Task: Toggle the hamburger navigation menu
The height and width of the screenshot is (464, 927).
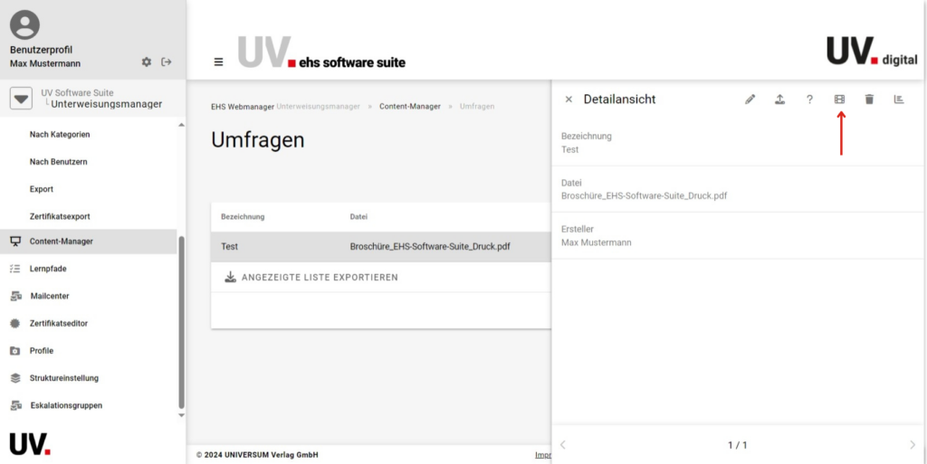Action: click(x=218, y=62)
